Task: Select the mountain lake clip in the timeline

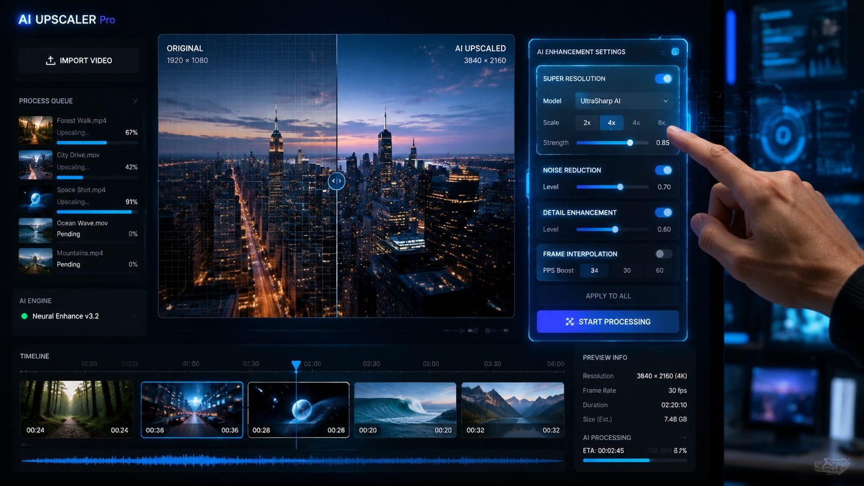Action: click(513, 410)
